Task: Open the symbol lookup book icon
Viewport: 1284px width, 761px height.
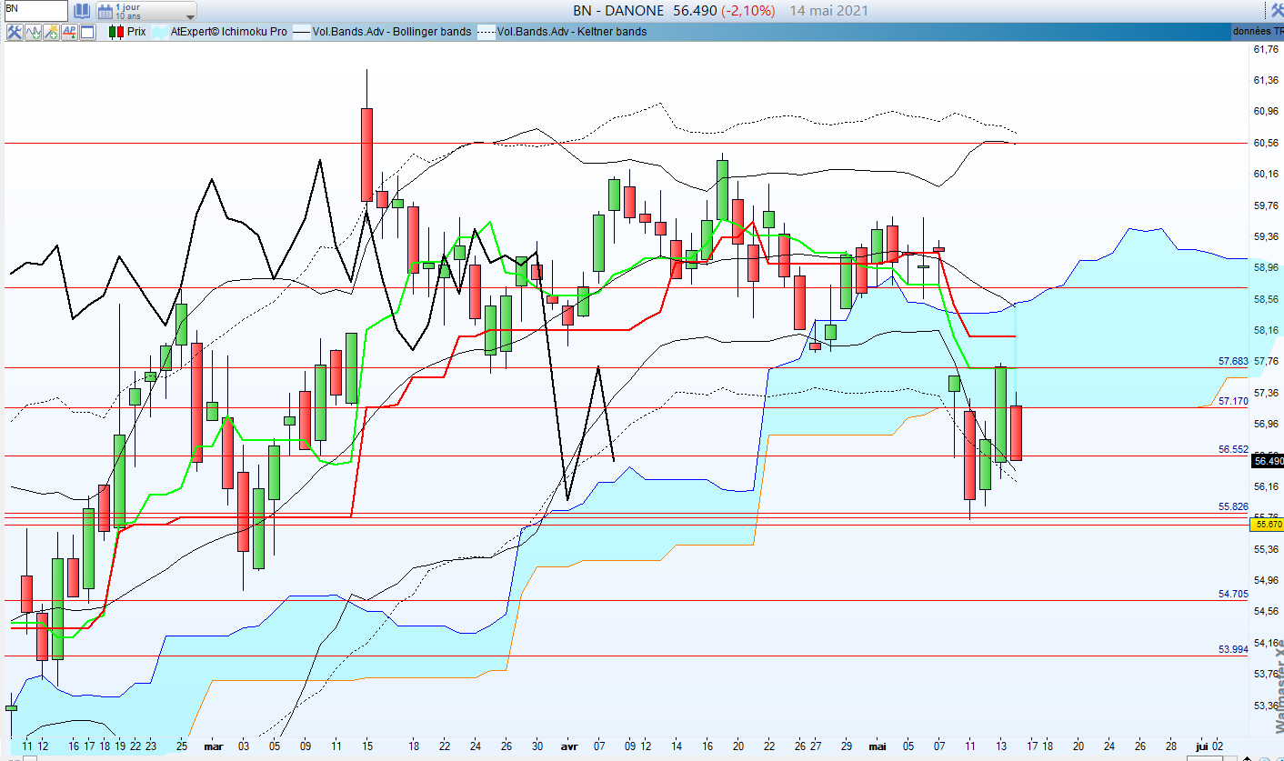Action: [x=82, y=11]
